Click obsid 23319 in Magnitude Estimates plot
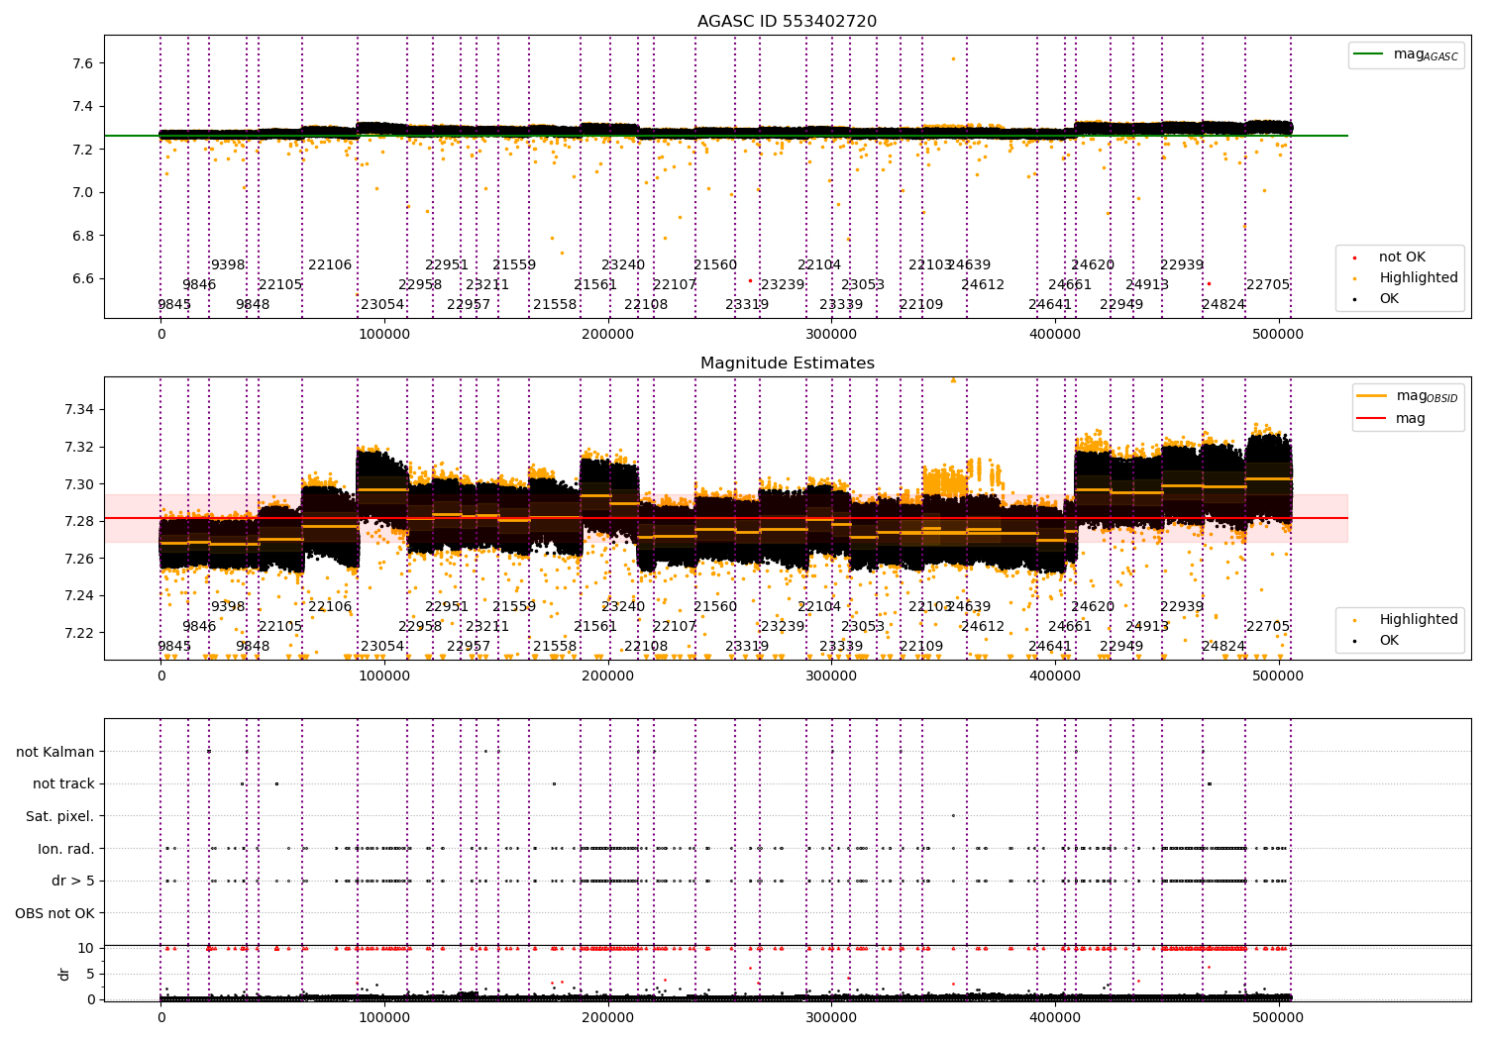1486x1040 pixels. click(747, 647)
